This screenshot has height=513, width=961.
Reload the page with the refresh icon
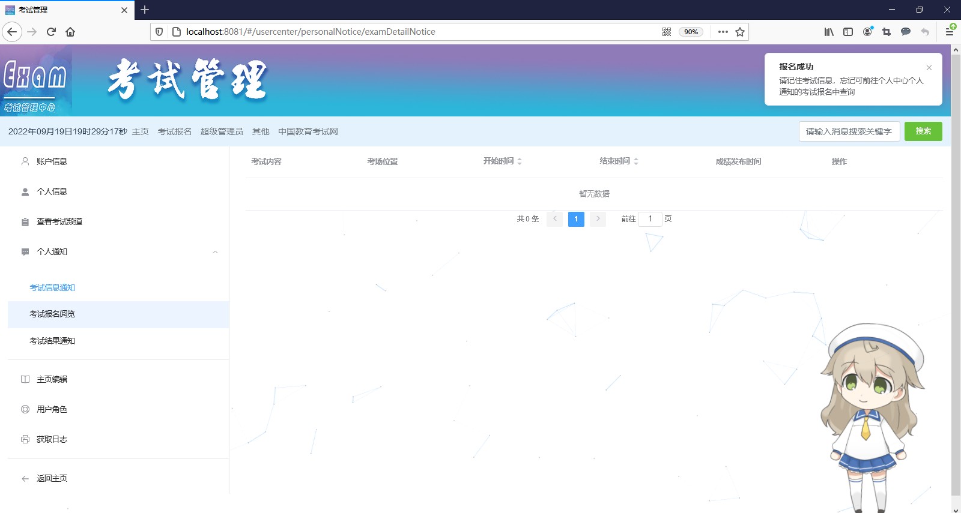click(51, 32)
